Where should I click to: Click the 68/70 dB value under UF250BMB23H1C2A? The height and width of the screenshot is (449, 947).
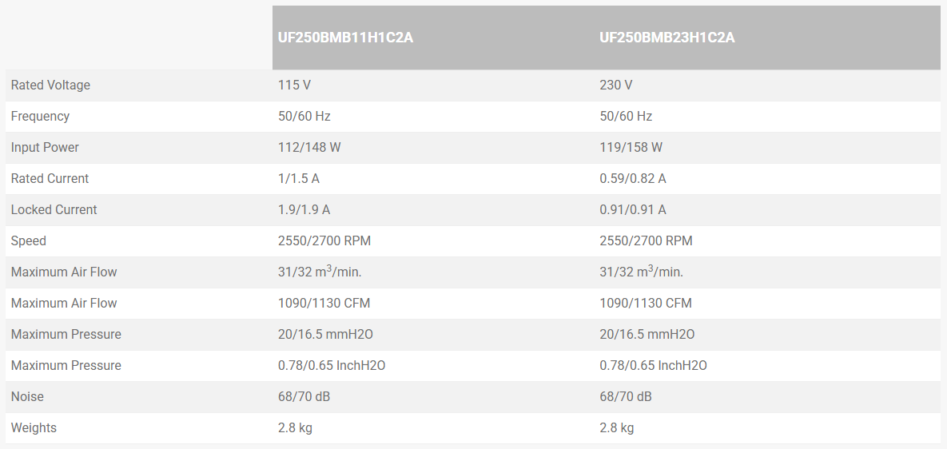(x=626, y=397)
